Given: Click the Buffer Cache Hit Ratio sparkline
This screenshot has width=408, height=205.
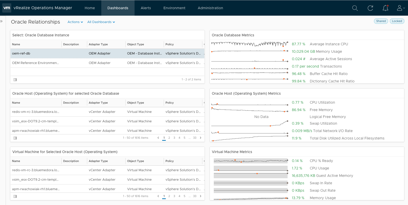Looking at the screenshot, I should click(250, 73).
